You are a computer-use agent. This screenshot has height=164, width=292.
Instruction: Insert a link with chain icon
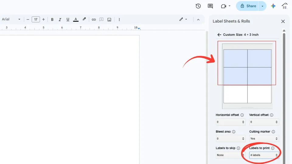[x=94, y=19]
